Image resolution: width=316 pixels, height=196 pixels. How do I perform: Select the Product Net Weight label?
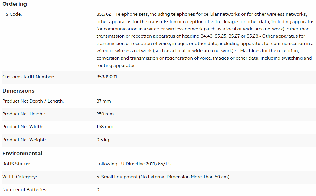(24, 140)
